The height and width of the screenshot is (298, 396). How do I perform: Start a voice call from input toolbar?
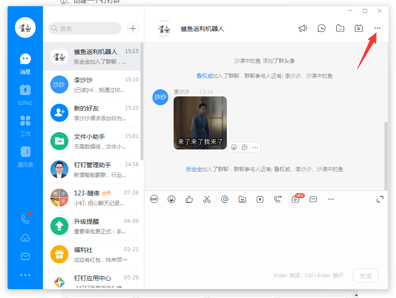(x=278, y=199)
